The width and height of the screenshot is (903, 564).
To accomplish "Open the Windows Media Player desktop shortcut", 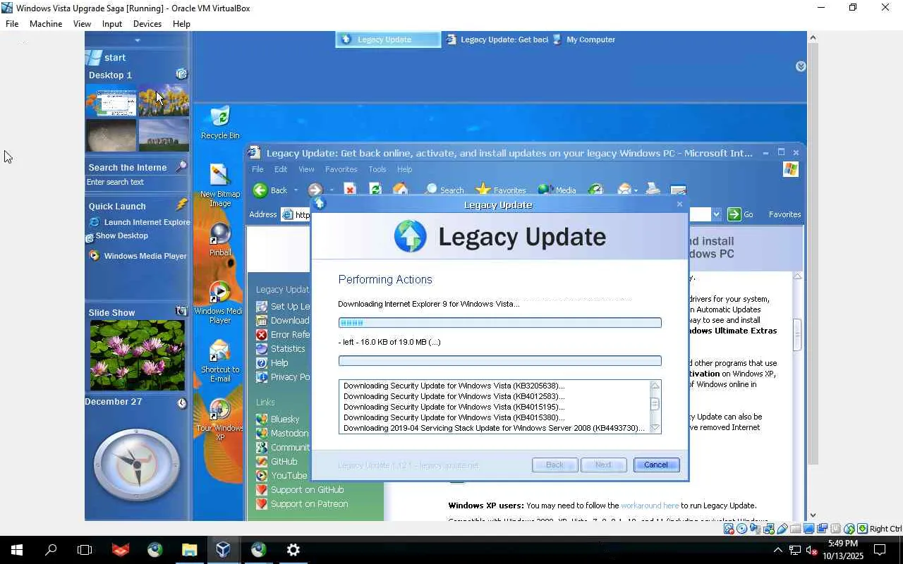I will tap(219, 302).
